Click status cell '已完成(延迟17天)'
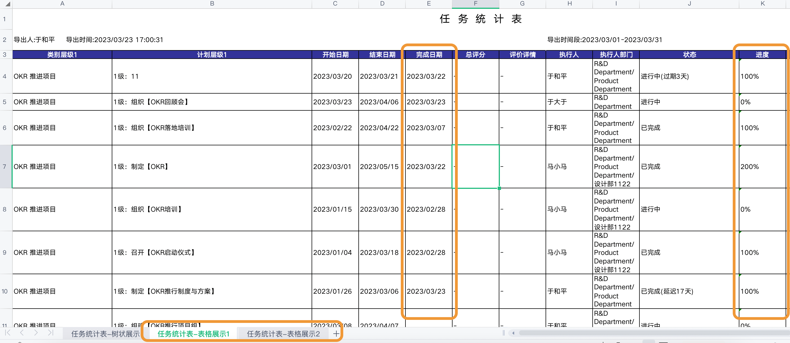The image size is (790, 343). pos(689,291)
